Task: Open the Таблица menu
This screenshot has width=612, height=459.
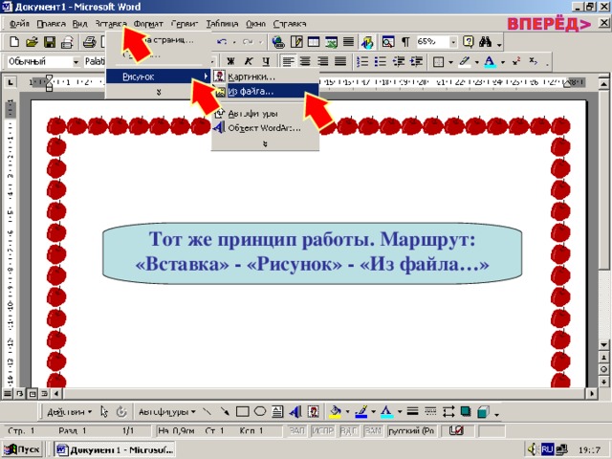Action: 222,24
